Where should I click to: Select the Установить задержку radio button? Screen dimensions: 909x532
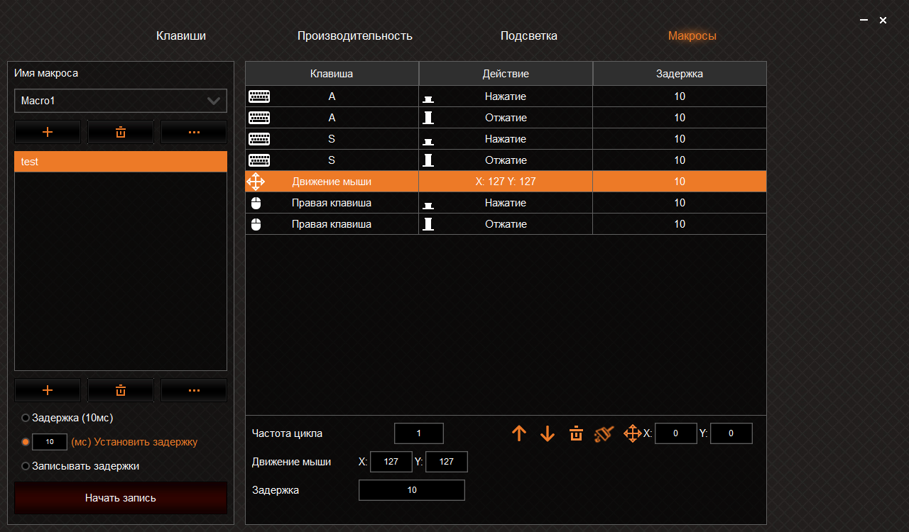pos(26,442)
